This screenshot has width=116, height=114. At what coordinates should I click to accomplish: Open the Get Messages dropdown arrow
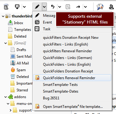point(24,7)
